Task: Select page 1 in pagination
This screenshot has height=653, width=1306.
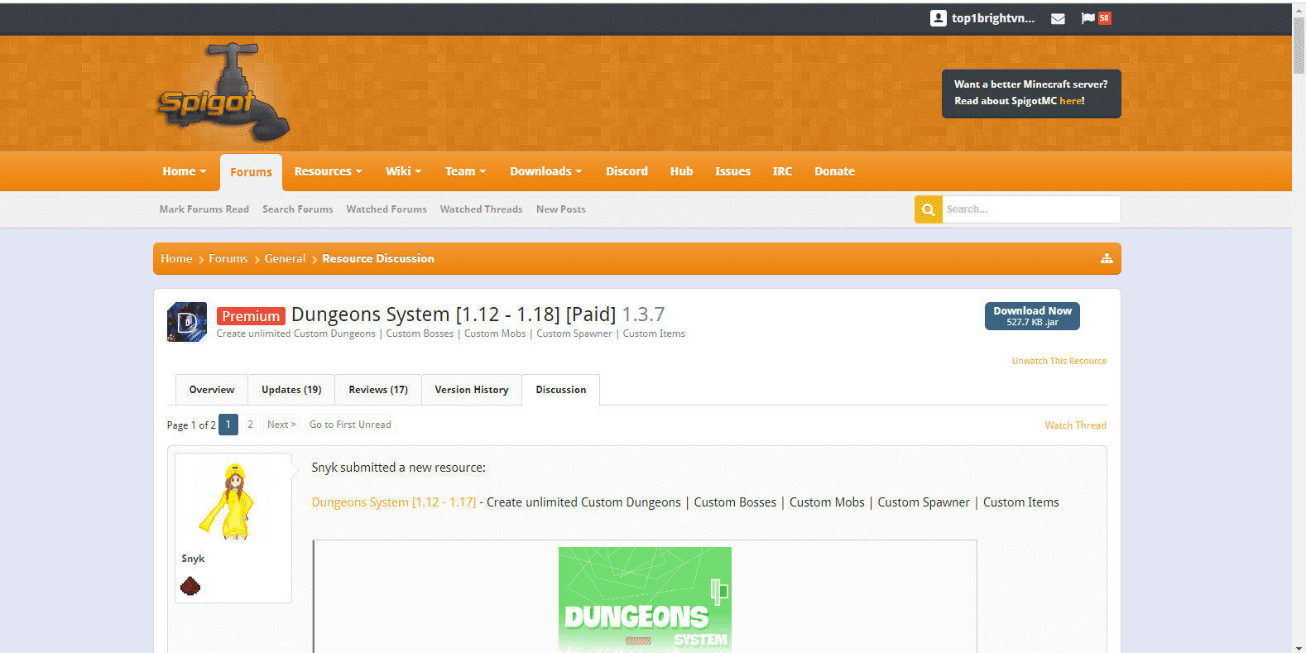Action: (228, 425)
